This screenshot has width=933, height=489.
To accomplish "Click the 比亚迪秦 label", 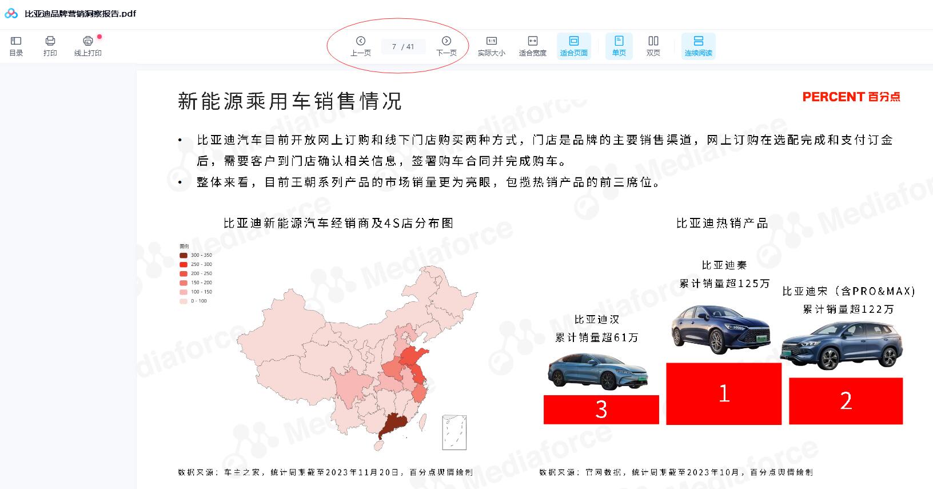I will pyautogui.click(x=724, y=265).
